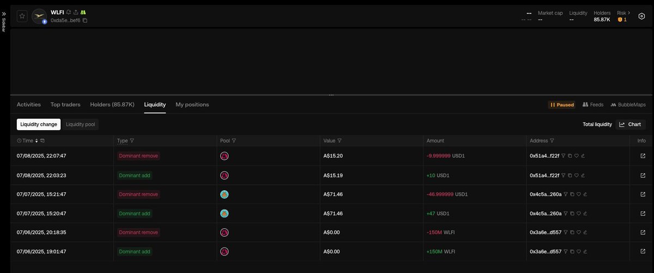Toggle the Paused live-update button
654x273 pixels.
click(x=562, y=105)
